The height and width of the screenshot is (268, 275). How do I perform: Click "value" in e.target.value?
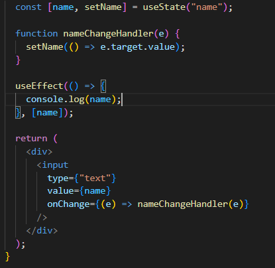click(x=162, y=47)
